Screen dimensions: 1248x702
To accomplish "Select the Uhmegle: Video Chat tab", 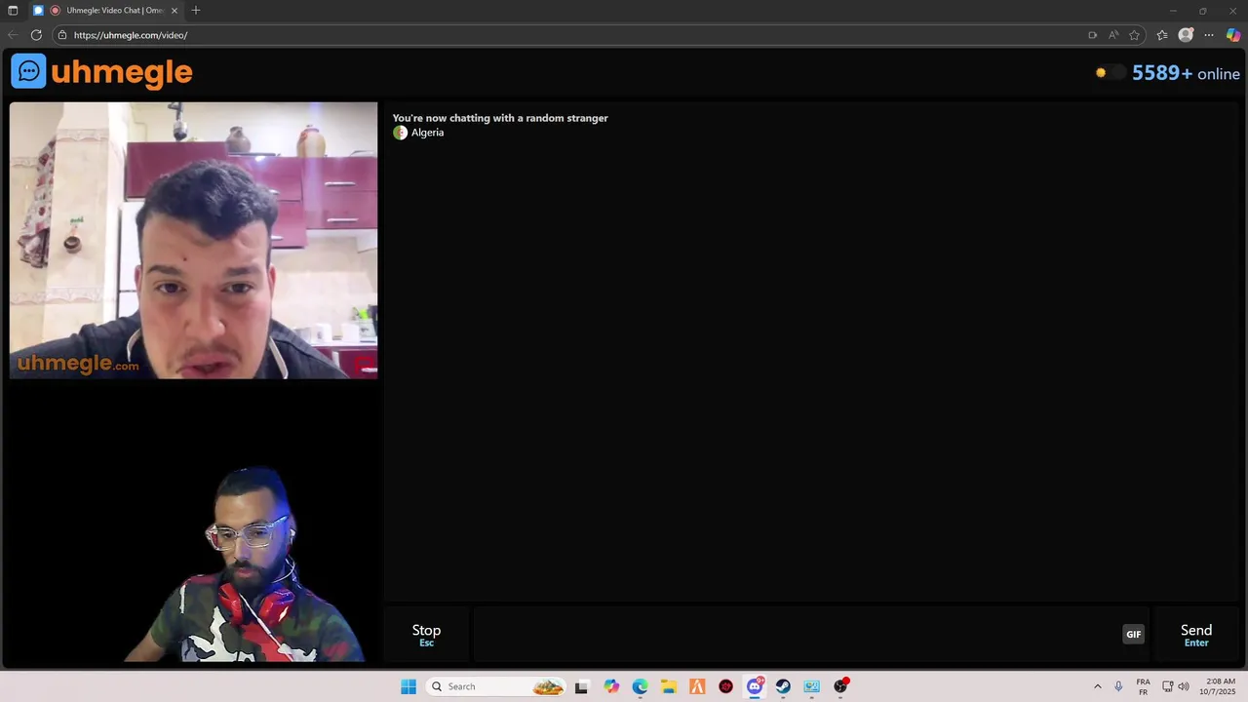I will [x=105, y=11].
